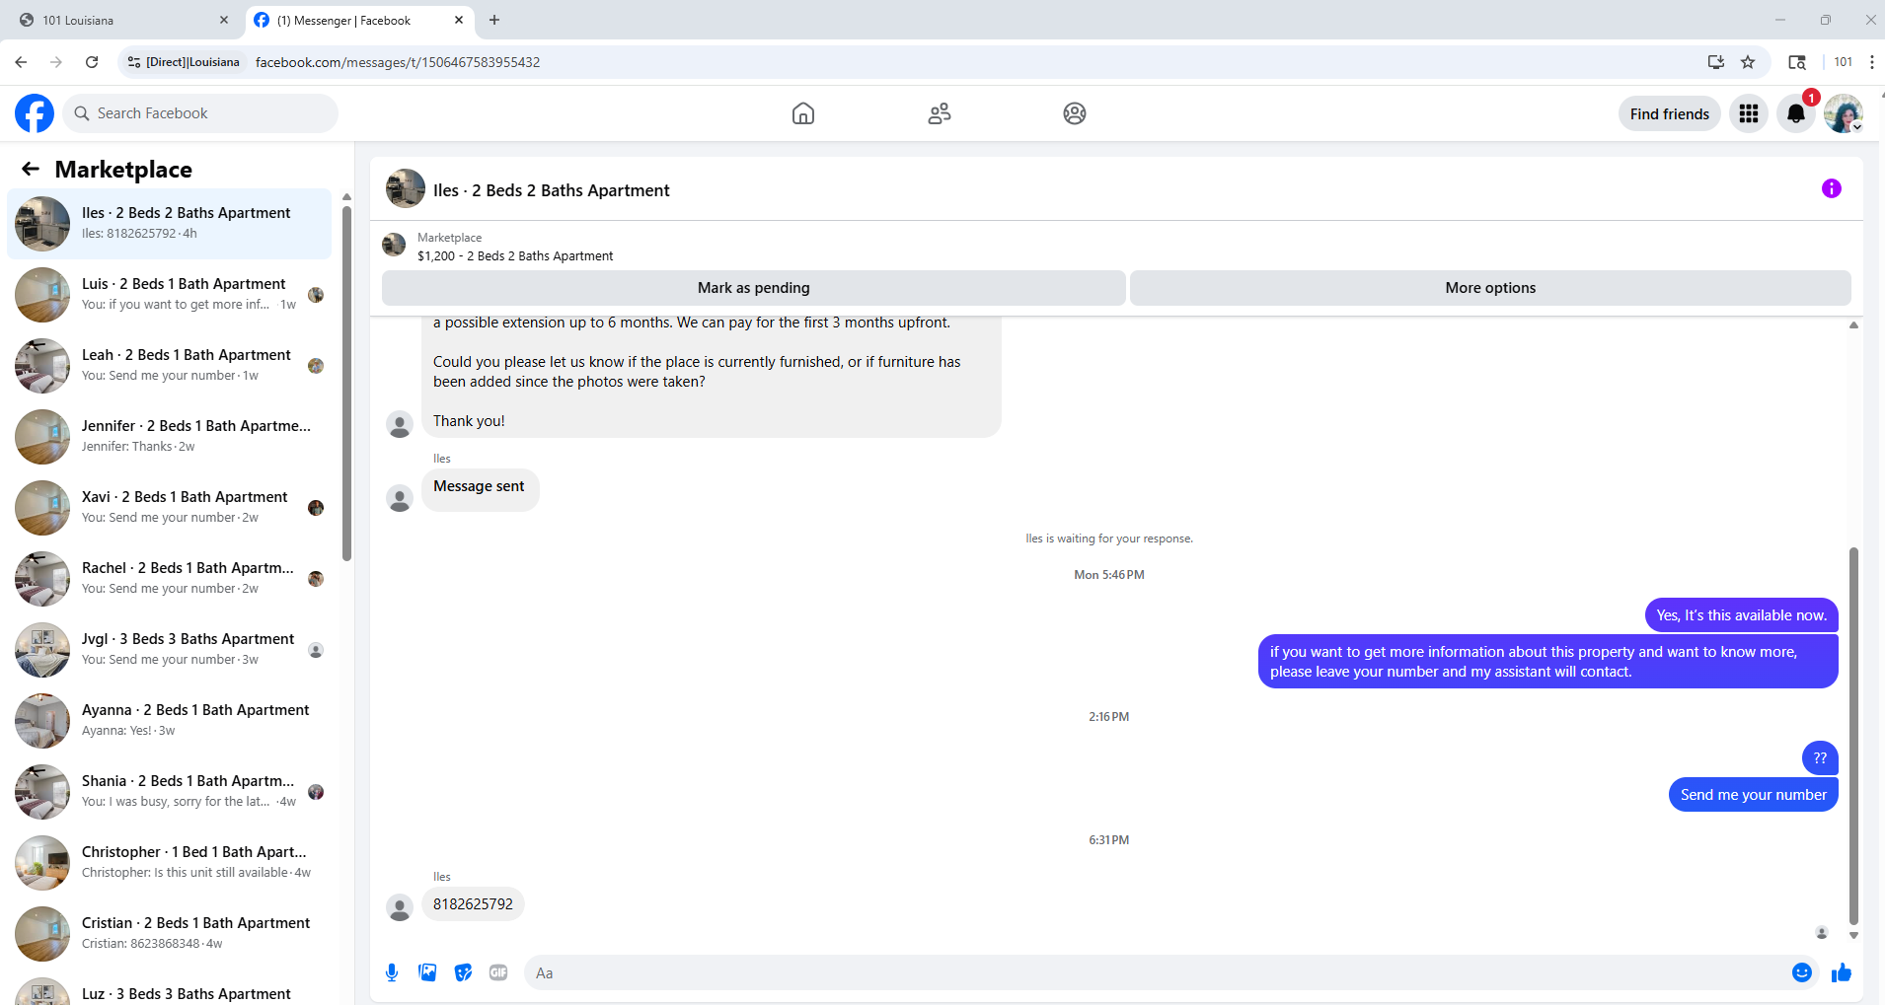Open Christopher 1 Bed 1 Bath conversation

pos(170,863)
